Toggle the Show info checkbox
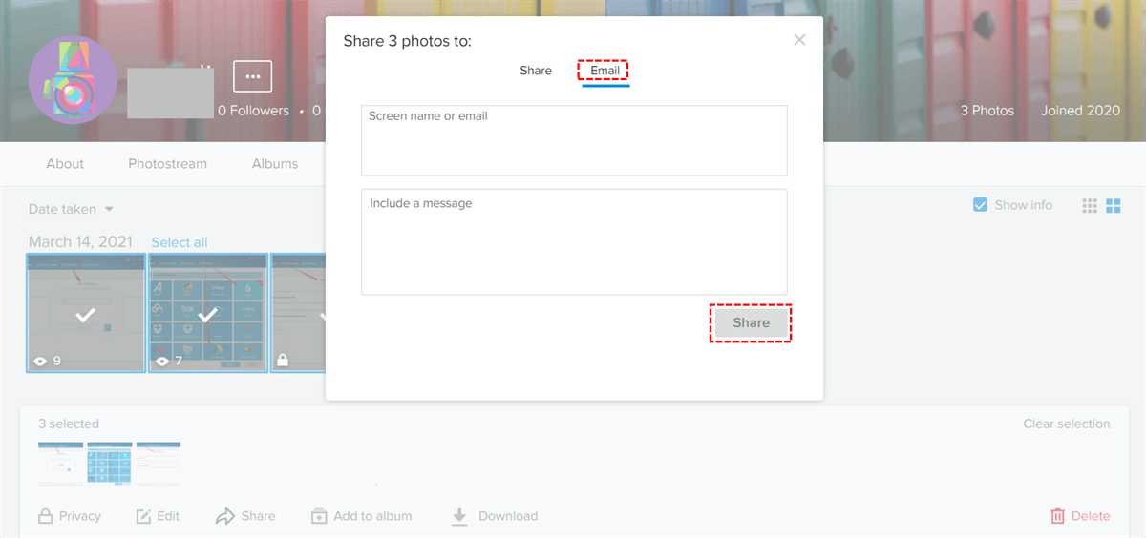This screenshot has height=538, width=1146. point(980,205)
